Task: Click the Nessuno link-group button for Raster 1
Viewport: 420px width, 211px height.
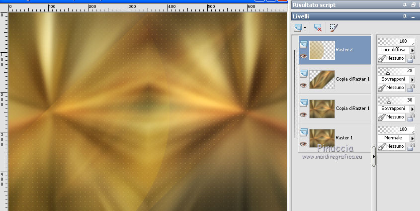Action: [392, 146]
